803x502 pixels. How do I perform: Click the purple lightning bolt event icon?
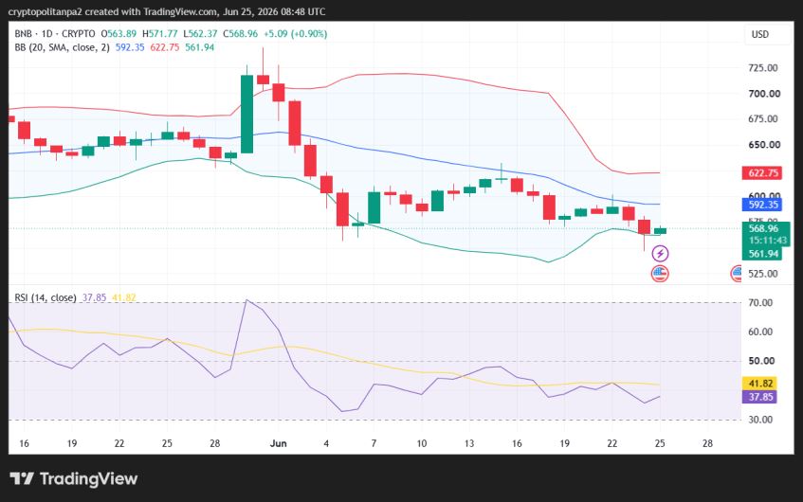[660, 253]
